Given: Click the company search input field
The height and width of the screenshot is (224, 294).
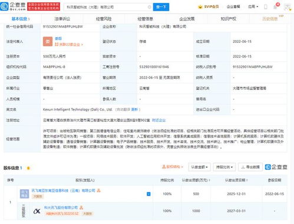Looking at the screenshot, I should [x=108, y=7].
